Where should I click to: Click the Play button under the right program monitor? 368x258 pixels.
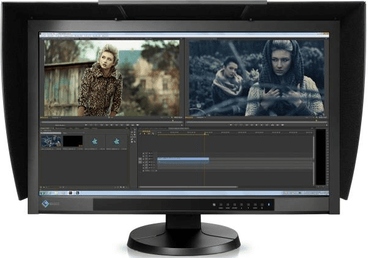pos(257,125)
